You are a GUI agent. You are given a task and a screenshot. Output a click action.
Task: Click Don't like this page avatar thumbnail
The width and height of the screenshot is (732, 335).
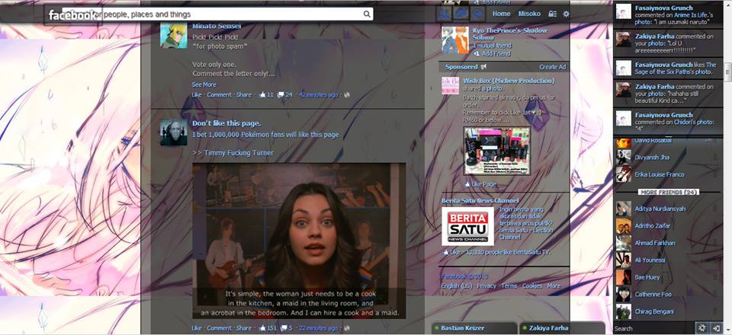174,132
